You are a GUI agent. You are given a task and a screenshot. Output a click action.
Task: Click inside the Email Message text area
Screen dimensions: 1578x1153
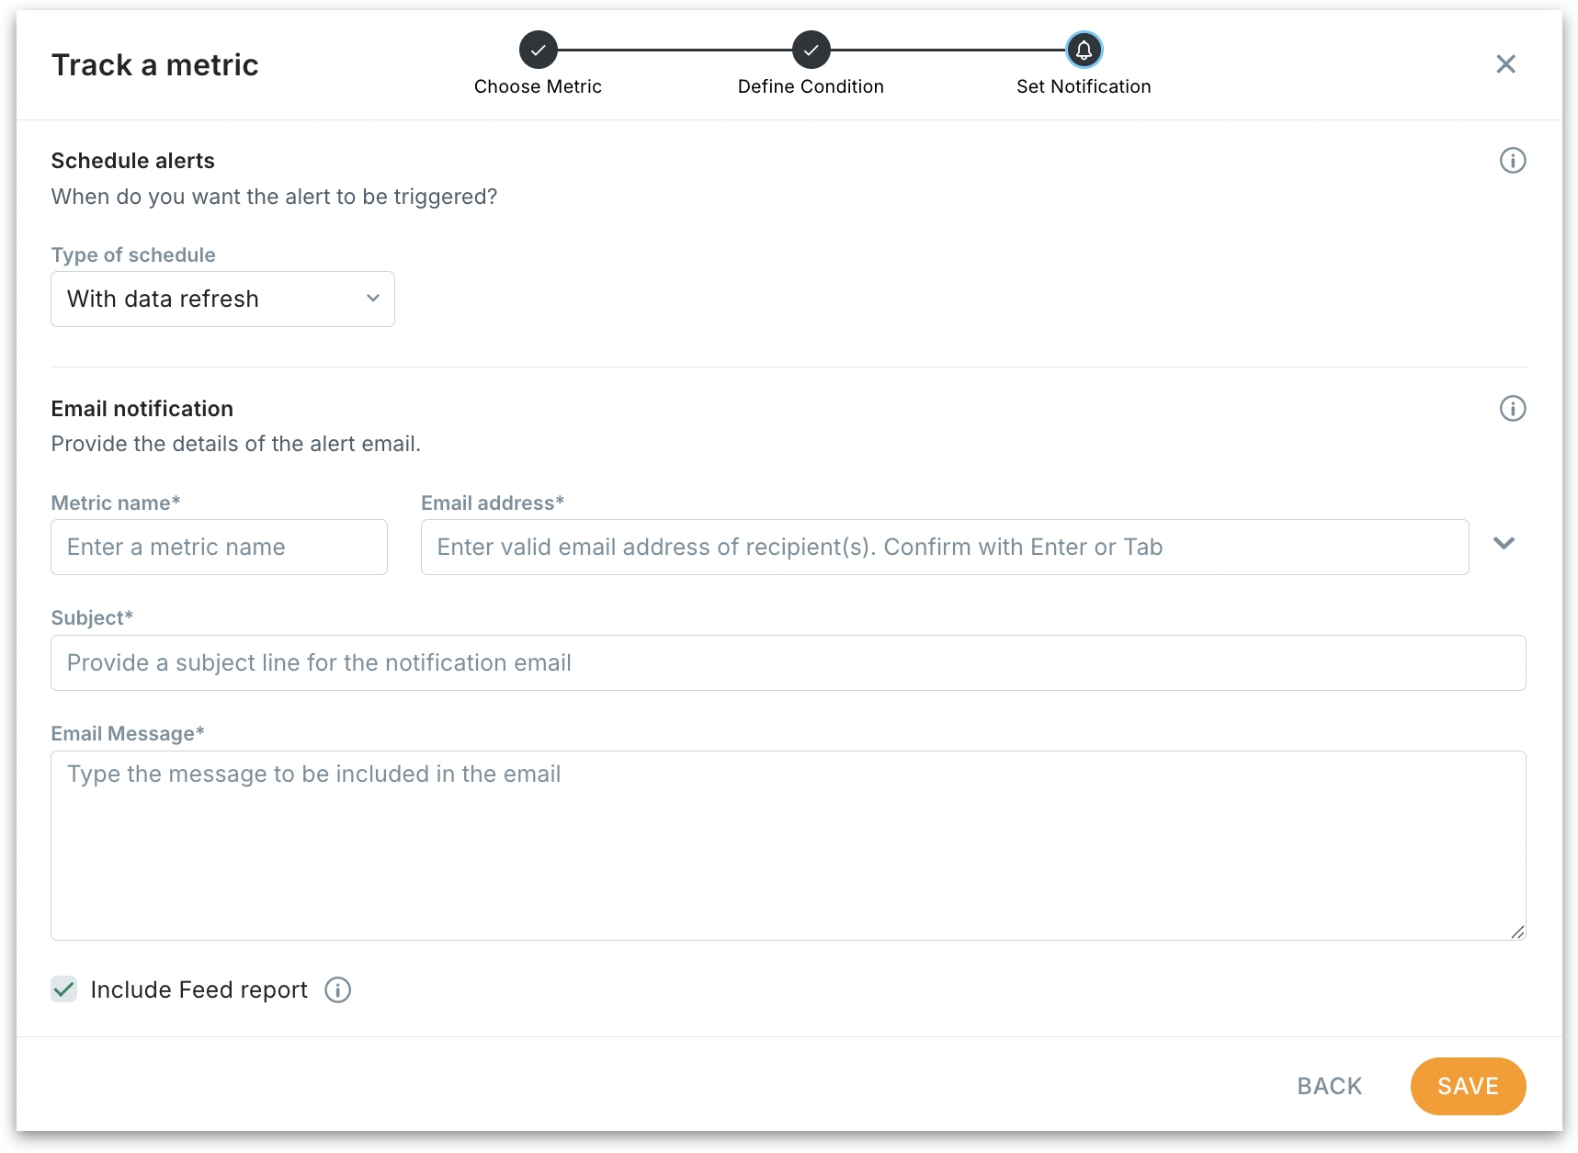[x=788, y=845]
